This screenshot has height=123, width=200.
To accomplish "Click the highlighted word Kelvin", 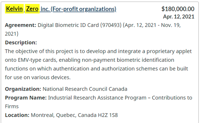I will click(x=14, y=9).
